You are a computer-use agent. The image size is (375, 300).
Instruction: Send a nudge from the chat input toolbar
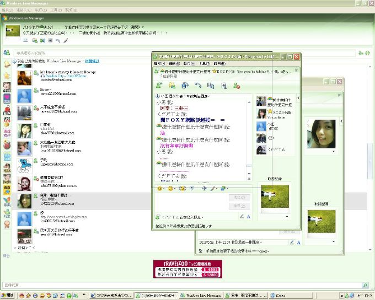[x=182, y=189]
